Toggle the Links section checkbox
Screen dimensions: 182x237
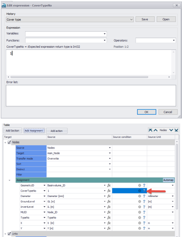(9, 233)
